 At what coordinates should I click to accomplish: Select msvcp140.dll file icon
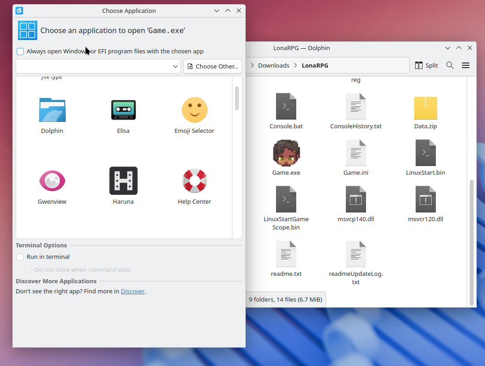point(355,199)
